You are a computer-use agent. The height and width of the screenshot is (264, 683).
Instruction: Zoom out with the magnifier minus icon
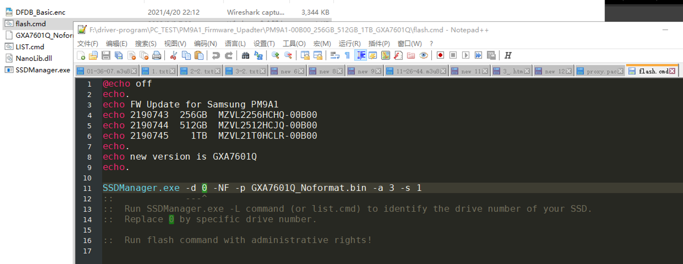[288, 56]
